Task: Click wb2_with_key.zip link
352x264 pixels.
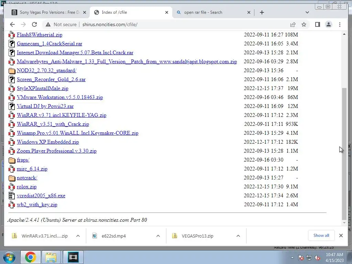Action: pos(37,205)
